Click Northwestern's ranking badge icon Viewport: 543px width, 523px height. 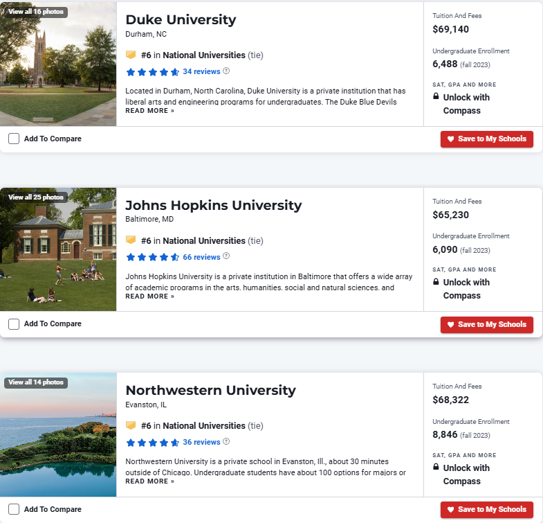[131, 425]
